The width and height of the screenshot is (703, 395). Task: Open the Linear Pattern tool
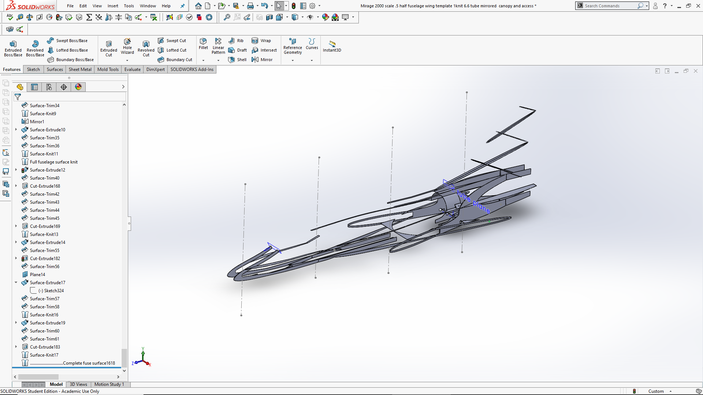click(218, 46)
